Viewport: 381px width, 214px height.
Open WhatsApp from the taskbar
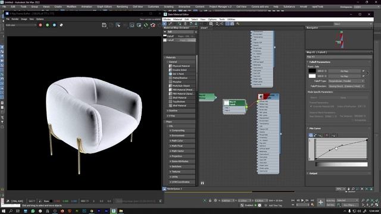(x=33, y=211)
